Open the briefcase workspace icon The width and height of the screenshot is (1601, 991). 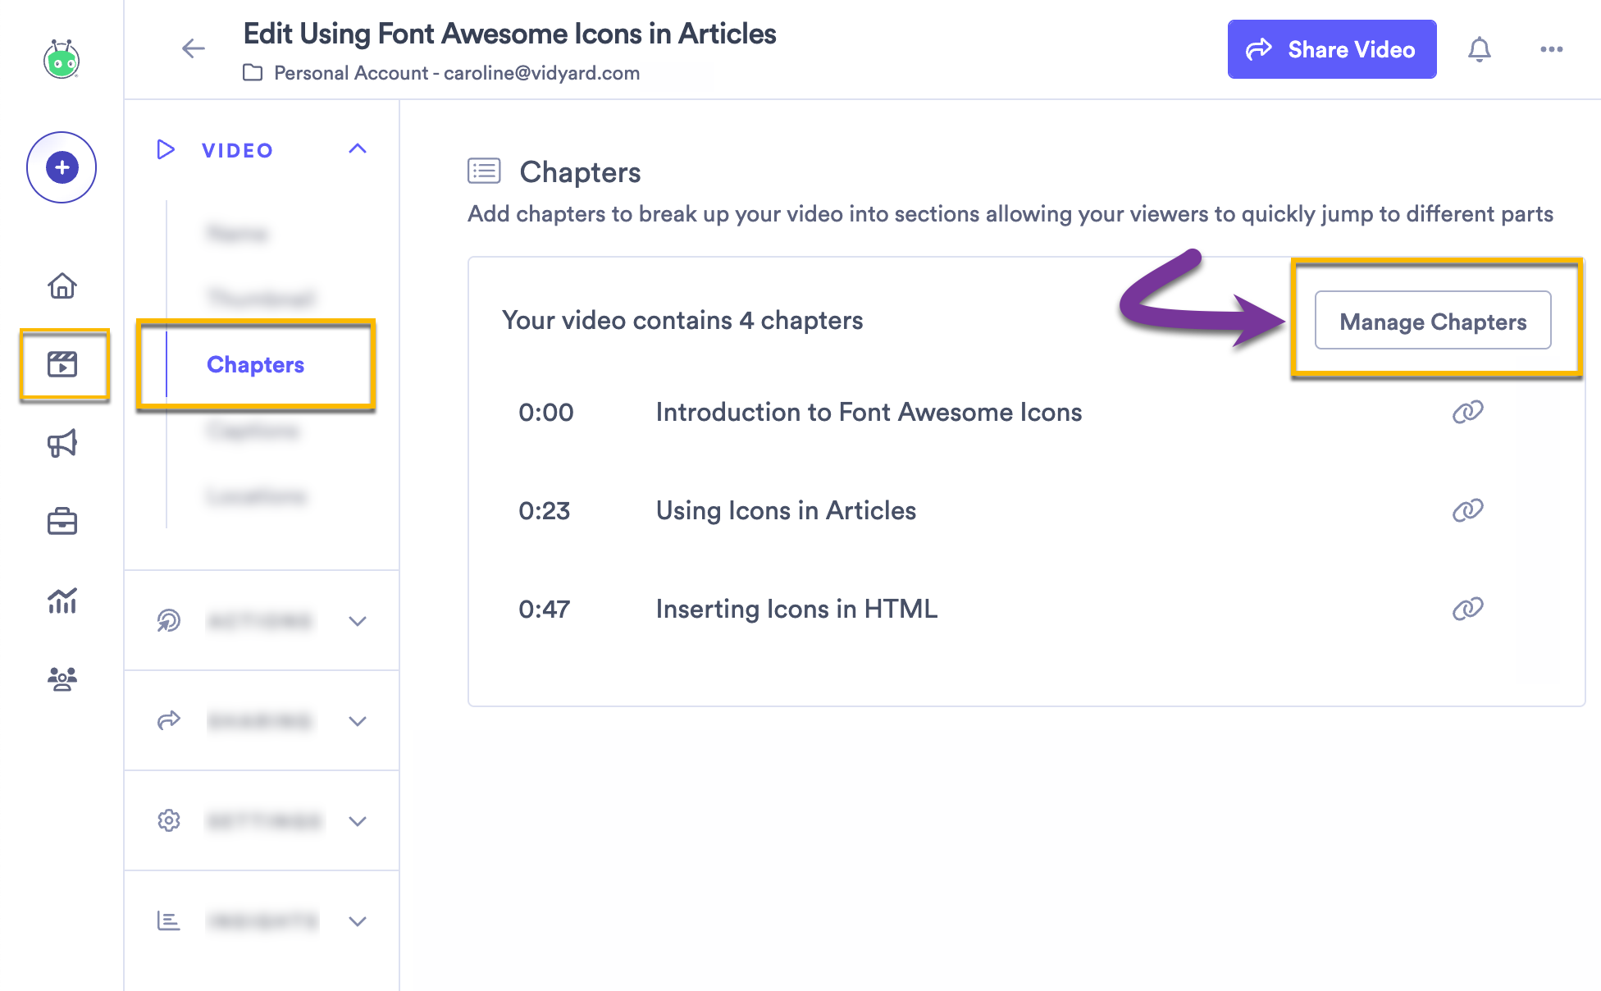(x=63, y=522)
